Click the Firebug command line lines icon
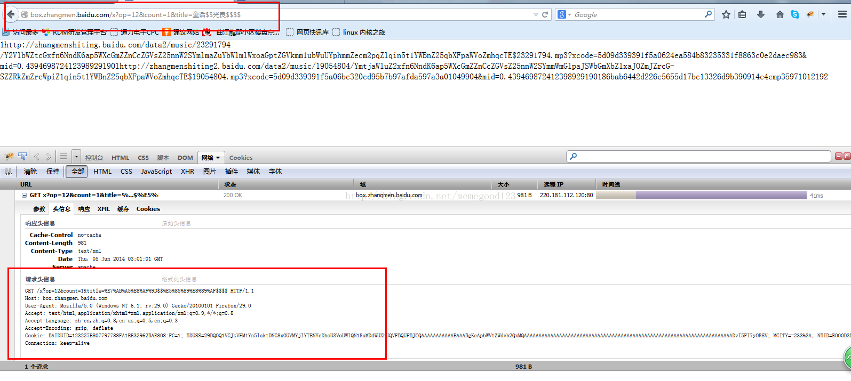This screenshot has height=381, width=851. [x=63, y=157]
